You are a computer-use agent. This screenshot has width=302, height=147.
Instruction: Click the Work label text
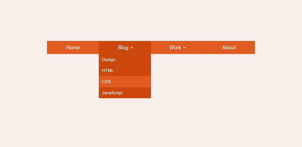point(175,47)
